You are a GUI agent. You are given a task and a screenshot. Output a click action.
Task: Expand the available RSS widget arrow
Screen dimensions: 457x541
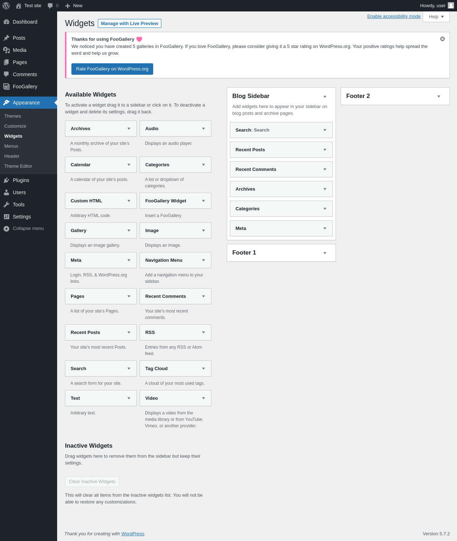(204, 333)
